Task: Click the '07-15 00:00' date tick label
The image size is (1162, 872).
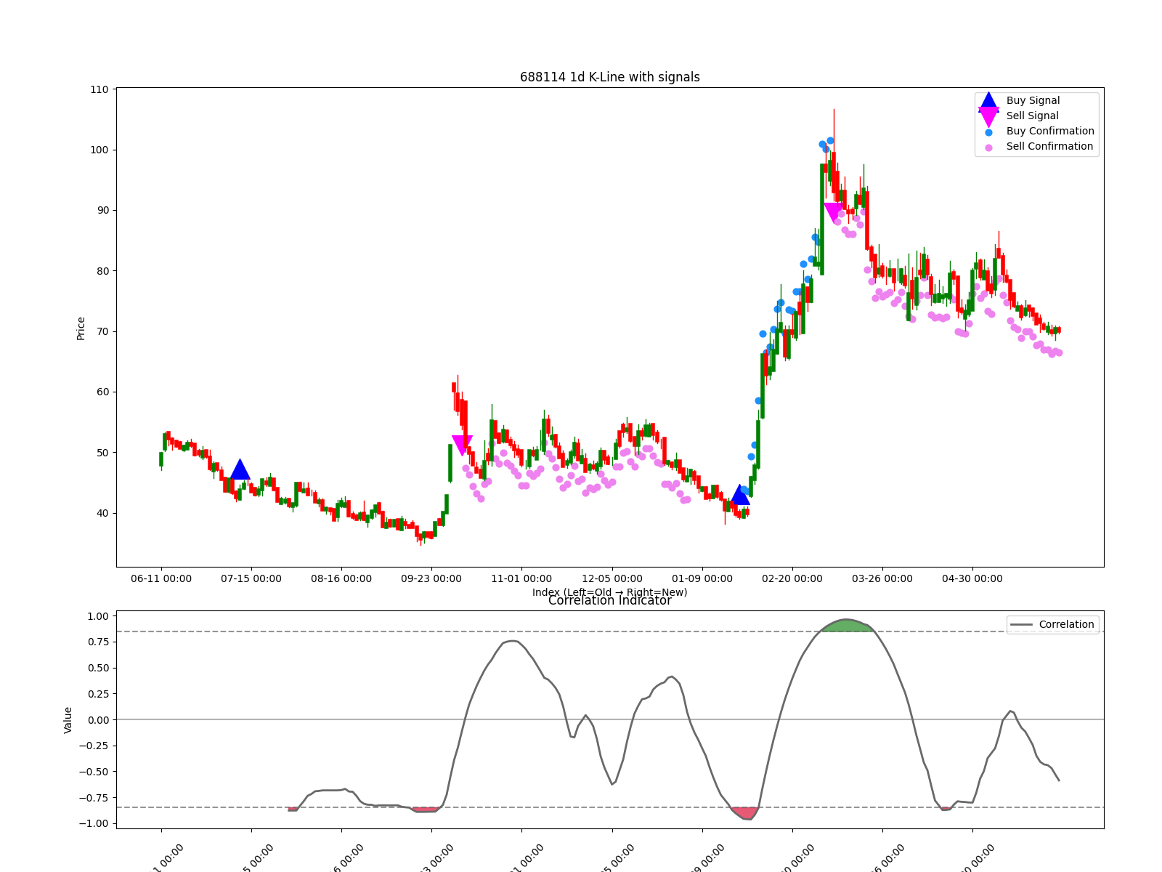Action: [x=251, y=579]
